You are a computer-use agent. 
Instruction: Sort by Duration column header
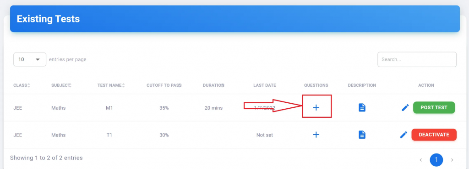click(x=213, y=85)
